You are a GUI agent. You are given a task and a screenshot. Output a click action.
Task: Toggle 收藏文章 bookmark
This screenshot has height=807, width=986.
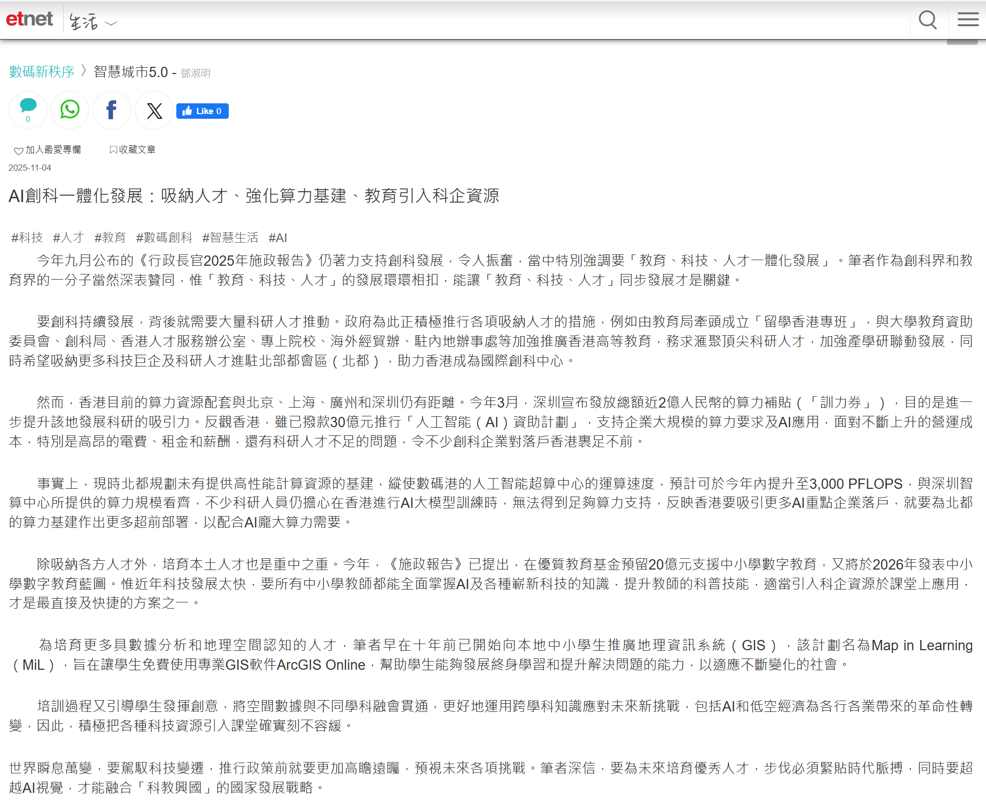(132, 150)
